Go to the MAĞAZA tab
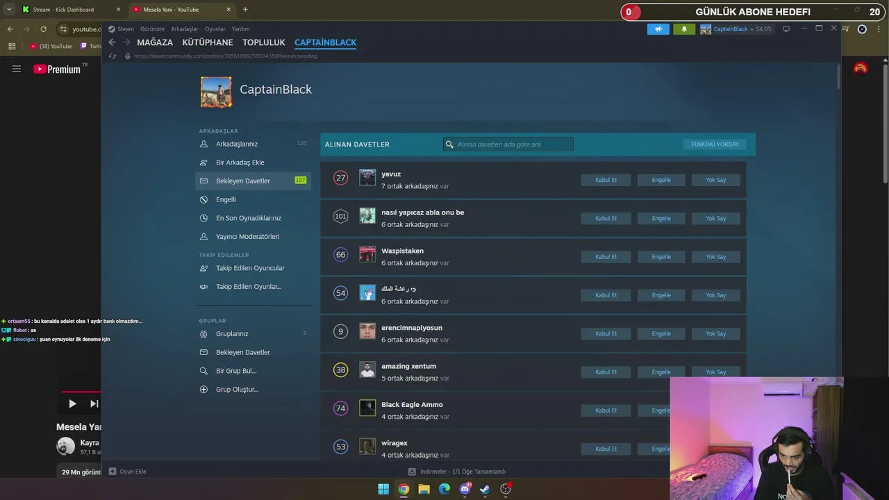This screenshot has height=500, width=889. tap(155, 42)
